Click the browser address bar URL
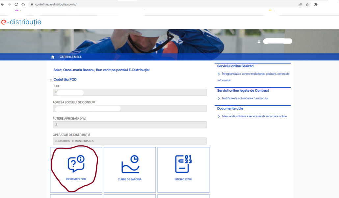Viewport: 339px width, 198px height. [56, 4]
